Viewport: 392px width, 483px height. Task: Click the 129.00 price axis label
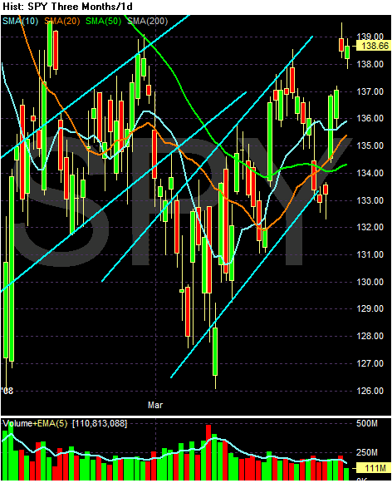click(370, 308)
